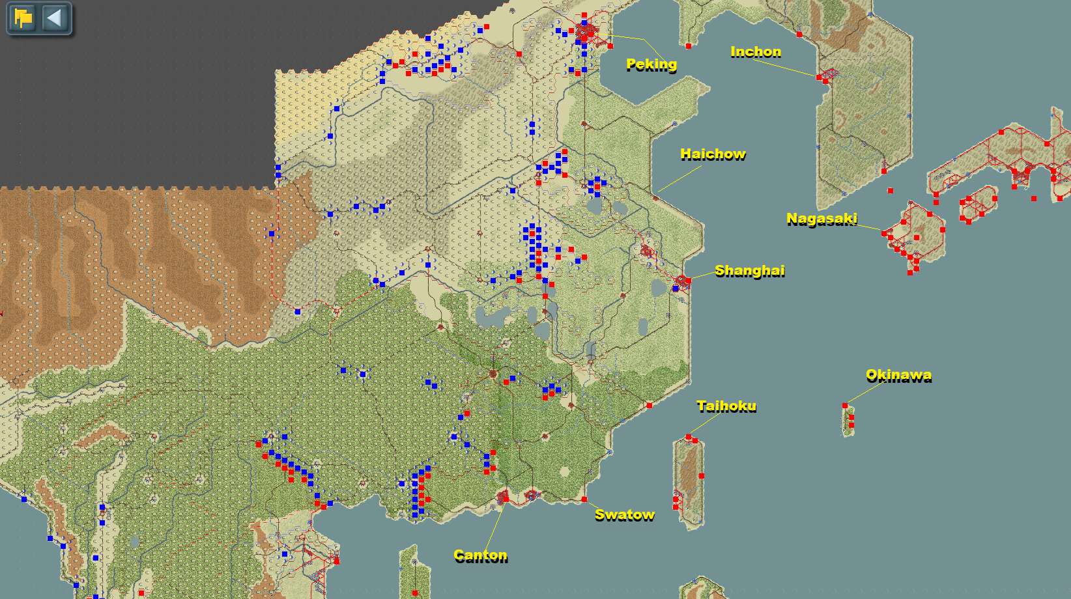Viewport: 1071px width, 599px height.
Task: Select the Peking city label
Action: (x=651, y=64)
